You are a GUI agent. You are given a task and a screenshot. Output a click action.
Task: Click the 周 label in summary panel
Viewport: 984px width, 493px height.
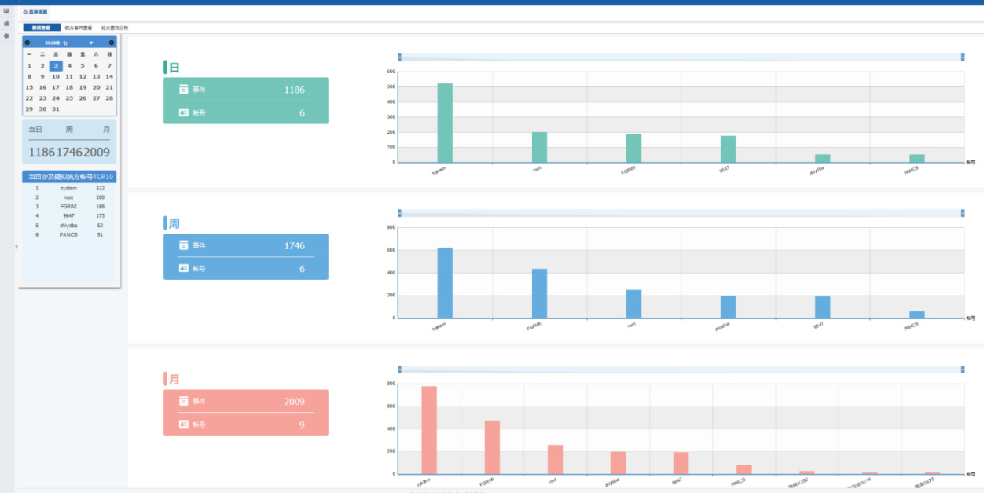69,130
